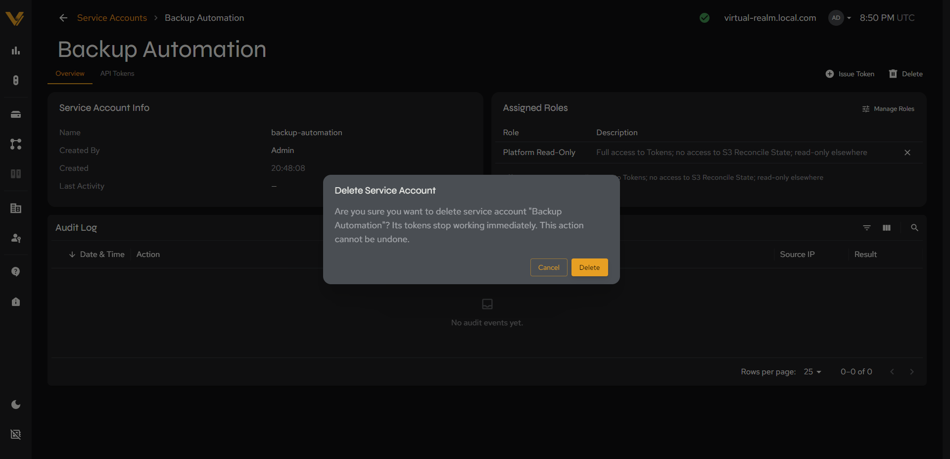The height and width of the screenshot is (459, 950).
Task: Open the building sidebar icon
Action: (16, 208)
